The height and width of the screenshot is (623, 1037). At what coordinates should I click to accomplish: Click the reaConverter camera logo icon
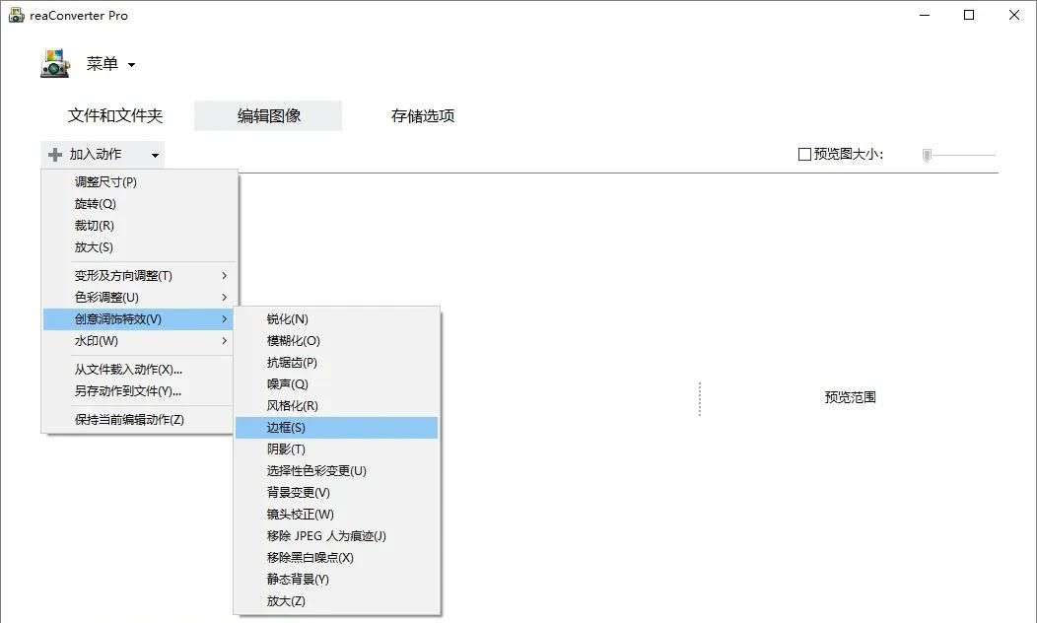(x=54, y=63)
